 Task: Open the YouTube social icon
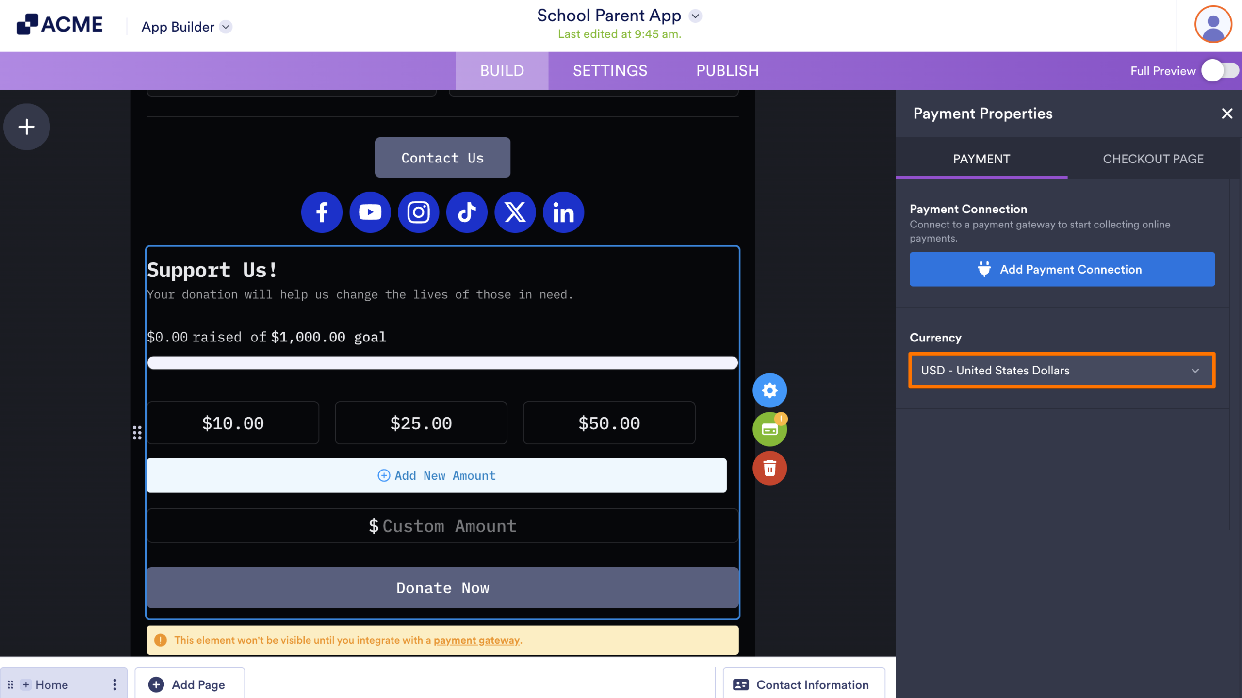click(x=370, y=212)
